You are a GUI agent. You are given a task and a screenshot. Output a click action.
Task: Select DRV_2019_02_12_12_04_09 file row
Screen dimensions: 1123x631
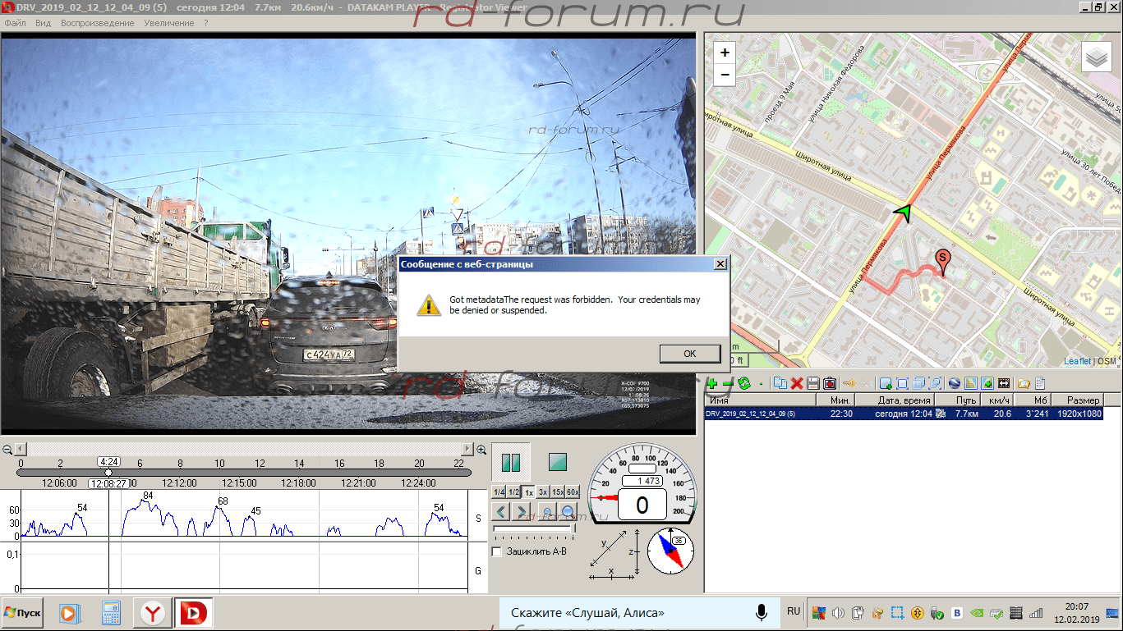(750, 414)
